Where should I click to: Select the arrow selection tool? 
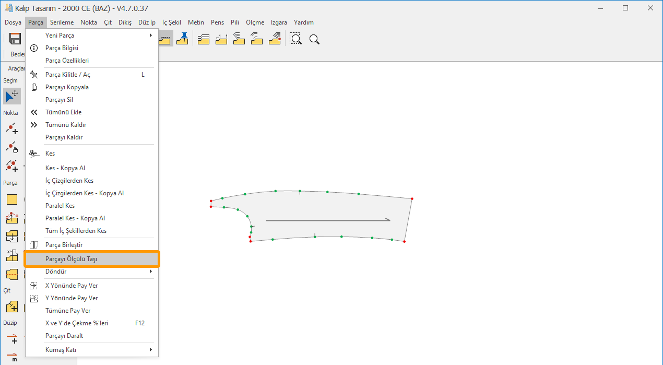pyautogui.click(x=11, y=96)
